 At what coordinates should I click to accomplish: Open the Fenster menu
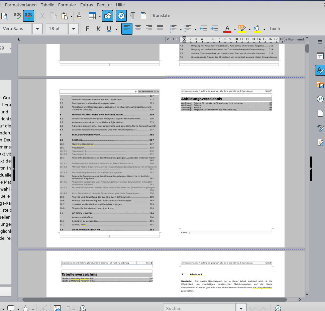104,5
